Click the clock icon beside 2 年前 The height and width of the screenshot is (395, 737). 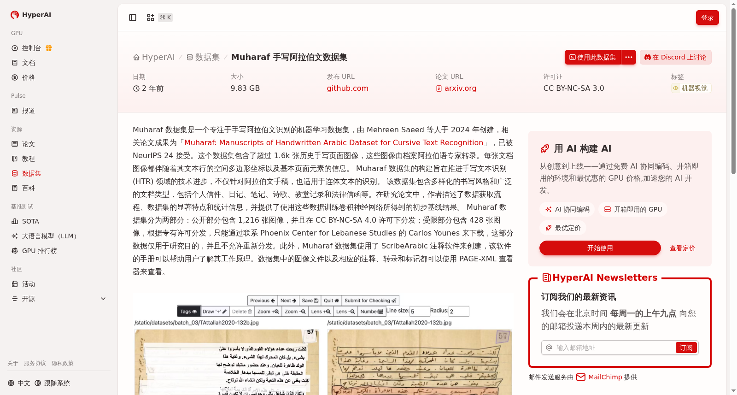[x=136, y=88]
